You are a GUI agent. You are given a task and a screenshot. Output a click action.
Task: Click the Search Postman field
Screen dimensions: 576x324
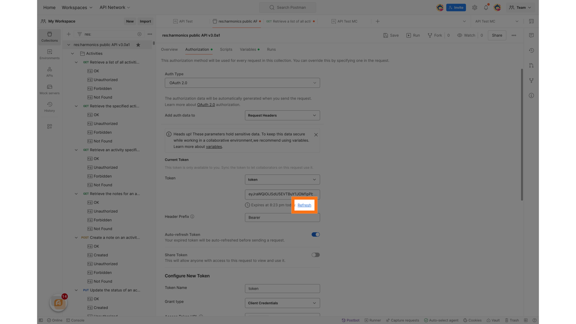point(287,7)
